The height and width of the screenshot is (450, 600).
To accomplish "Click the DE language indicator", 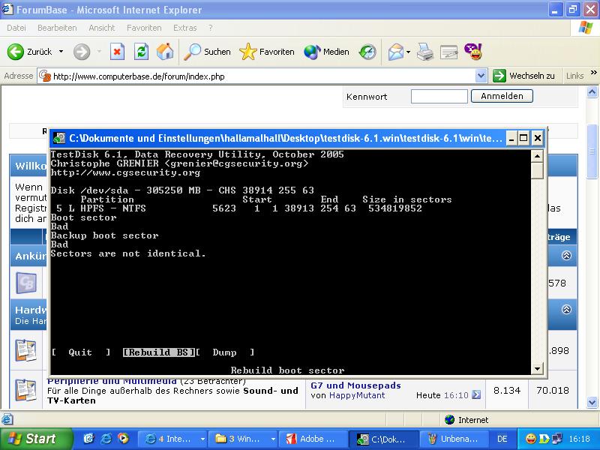I will click(502, 439).
